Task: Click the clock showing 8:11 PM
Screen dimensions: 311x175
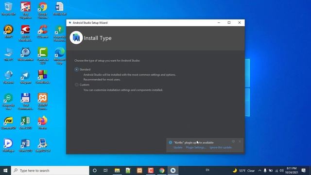Action: click(x=292, y=171)
